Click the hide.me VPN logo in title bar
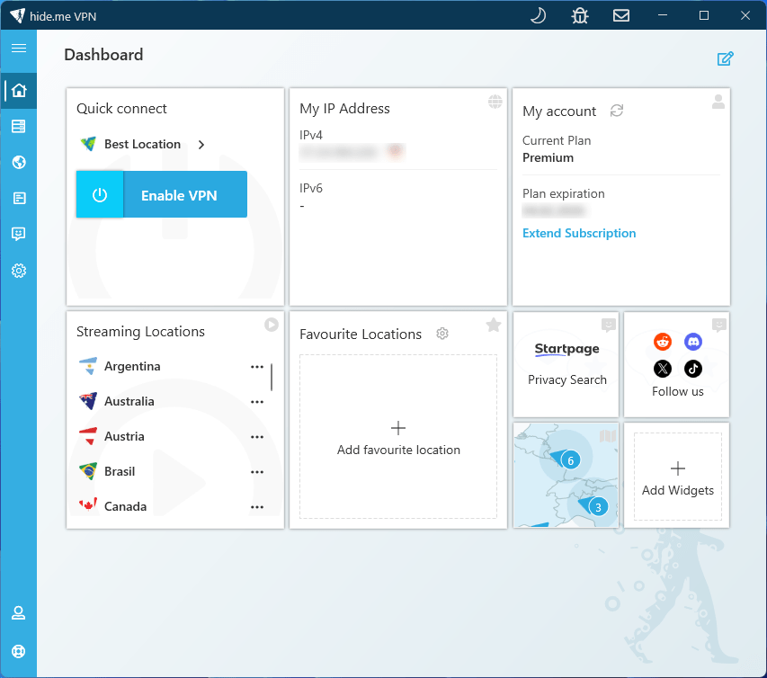The height and width of the screenshot is (678, 767). (18, 15)
